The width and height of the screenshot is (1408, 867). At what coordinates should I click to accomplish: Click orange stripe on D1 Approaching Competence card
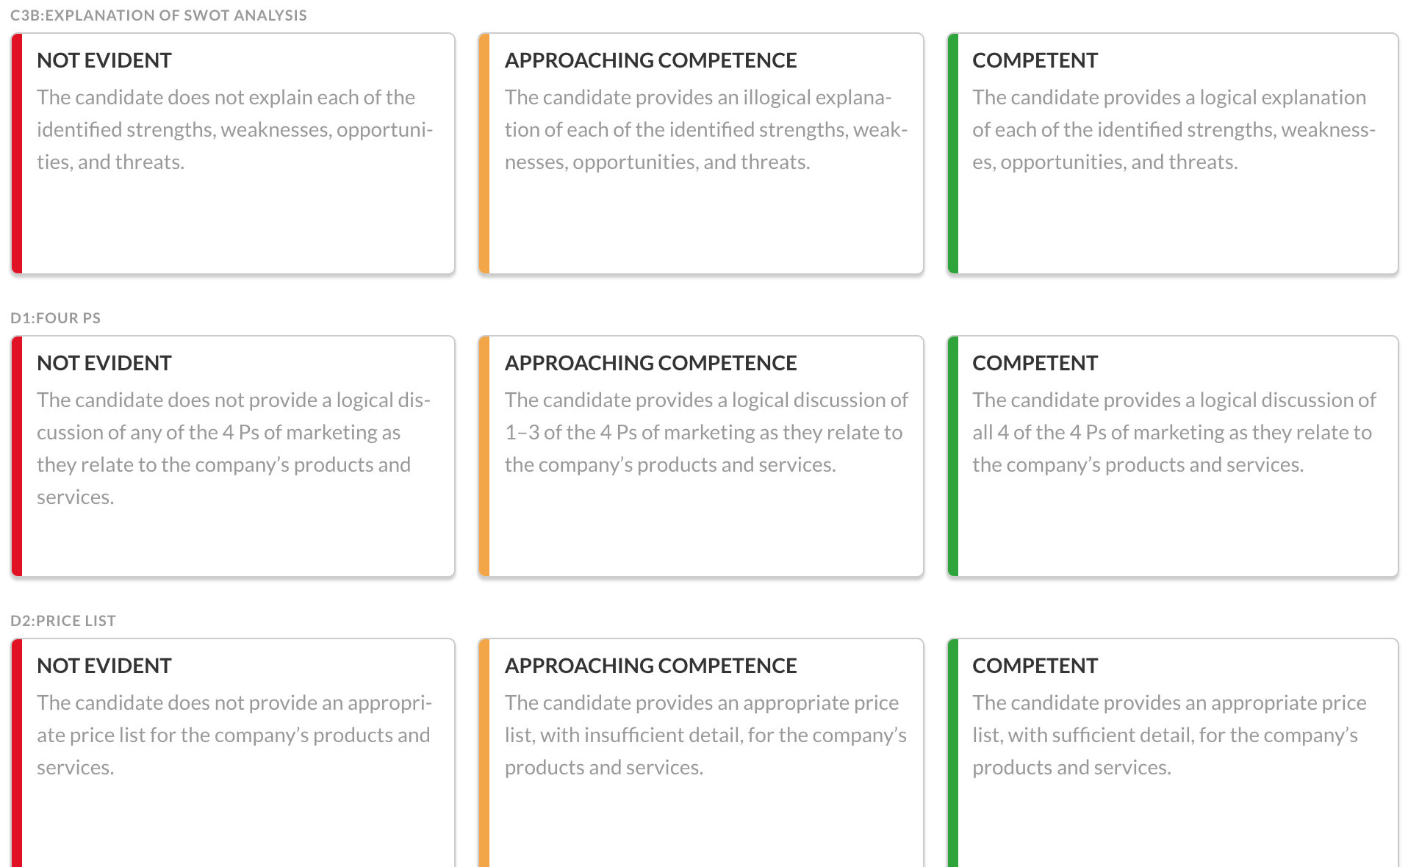click(x=484, y=456)
